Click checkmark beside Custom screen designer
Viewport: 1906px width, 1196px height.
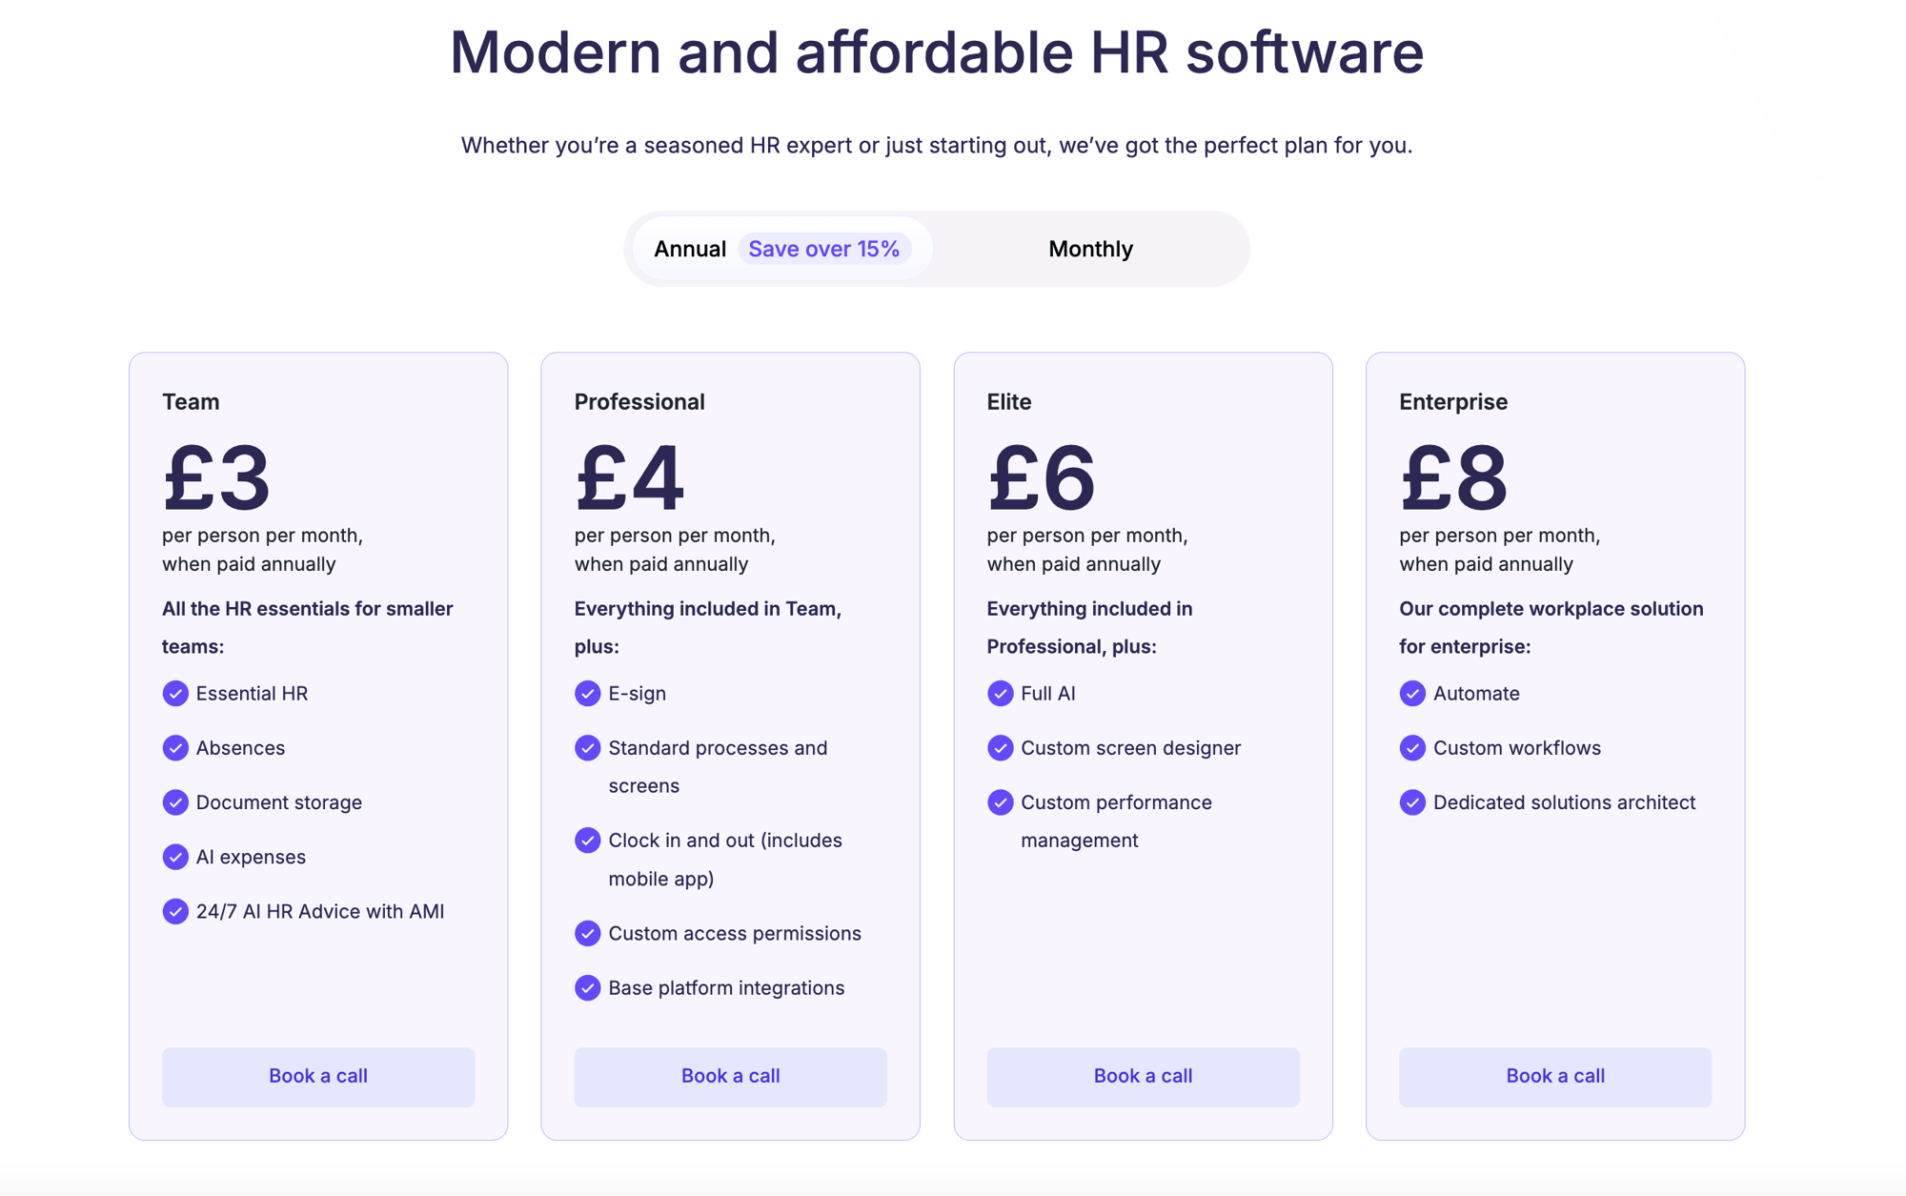tap(1000, 748)
